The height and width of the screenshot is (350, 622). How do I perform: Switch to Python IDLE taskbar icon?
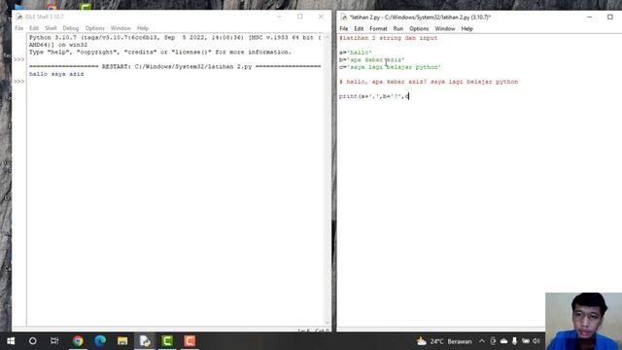click(x=145, y=341)
